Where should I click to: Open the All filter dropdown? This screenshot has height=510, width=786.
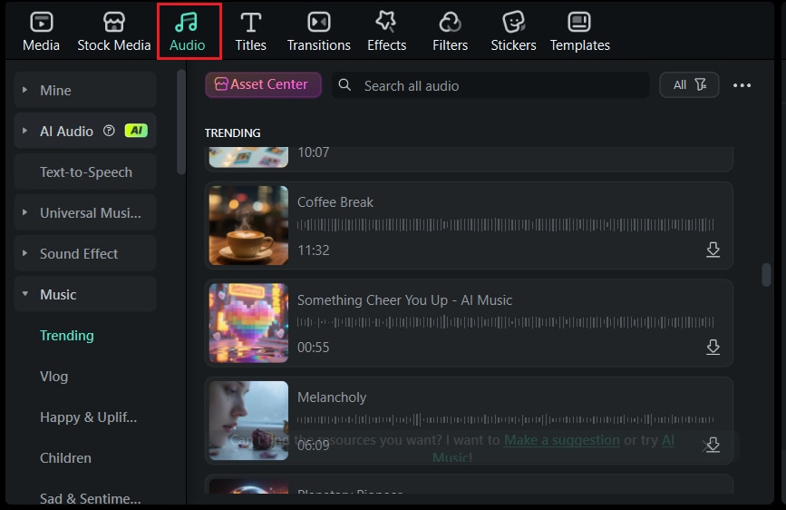pos(689,84)
